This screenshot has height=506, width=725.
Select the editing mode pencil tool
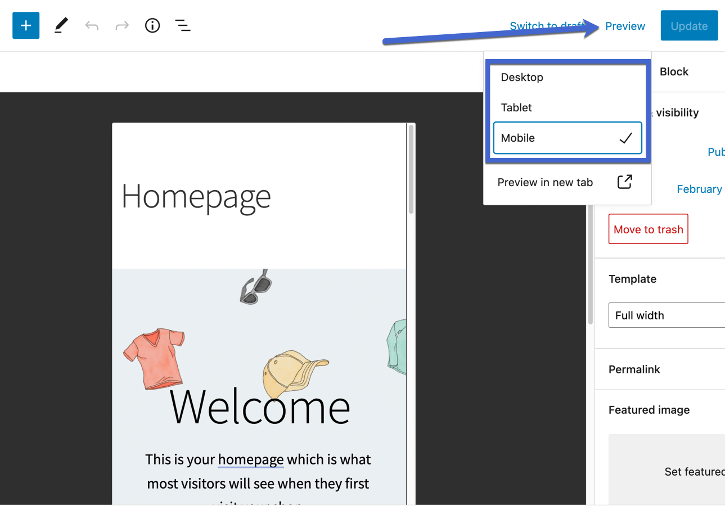click(61, 25)
